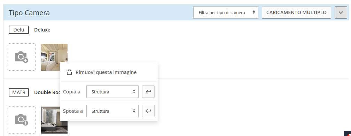Click the CARICAMENTO MULTIPLO button
The height and width of the screenshot is (136, 351).
(x=296, y=13)
